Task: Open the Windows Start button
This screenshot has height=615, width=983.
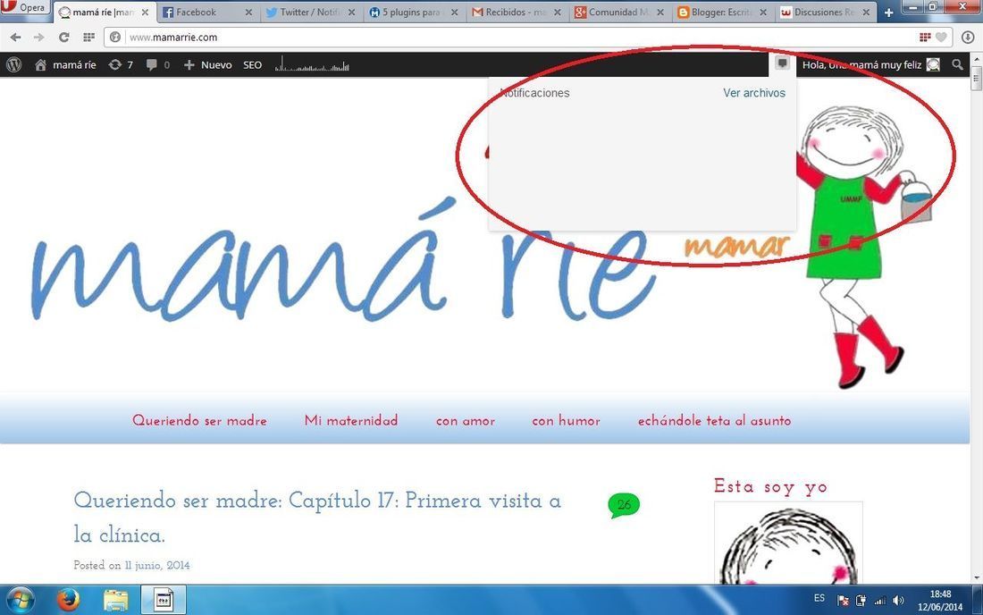Action: [20, 600]
